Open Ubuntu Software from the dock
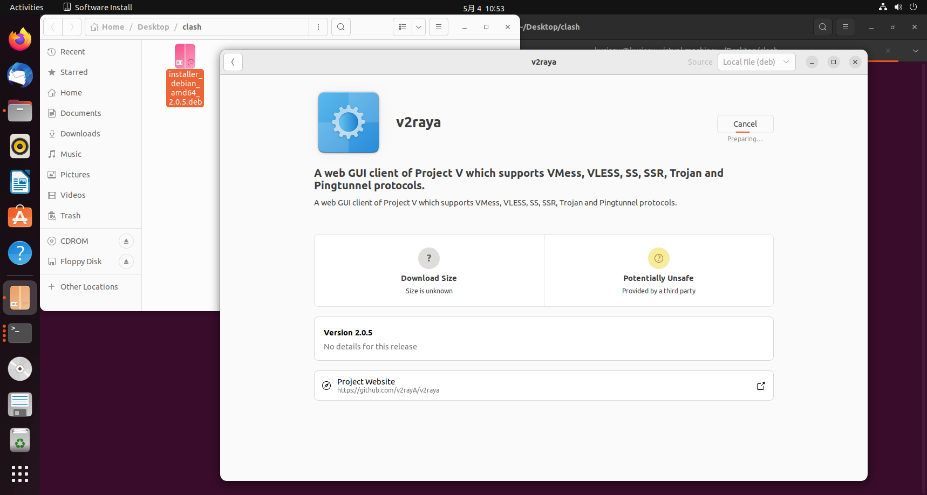Viewport: 927px width, 495px height. click(x=20, y=217)
